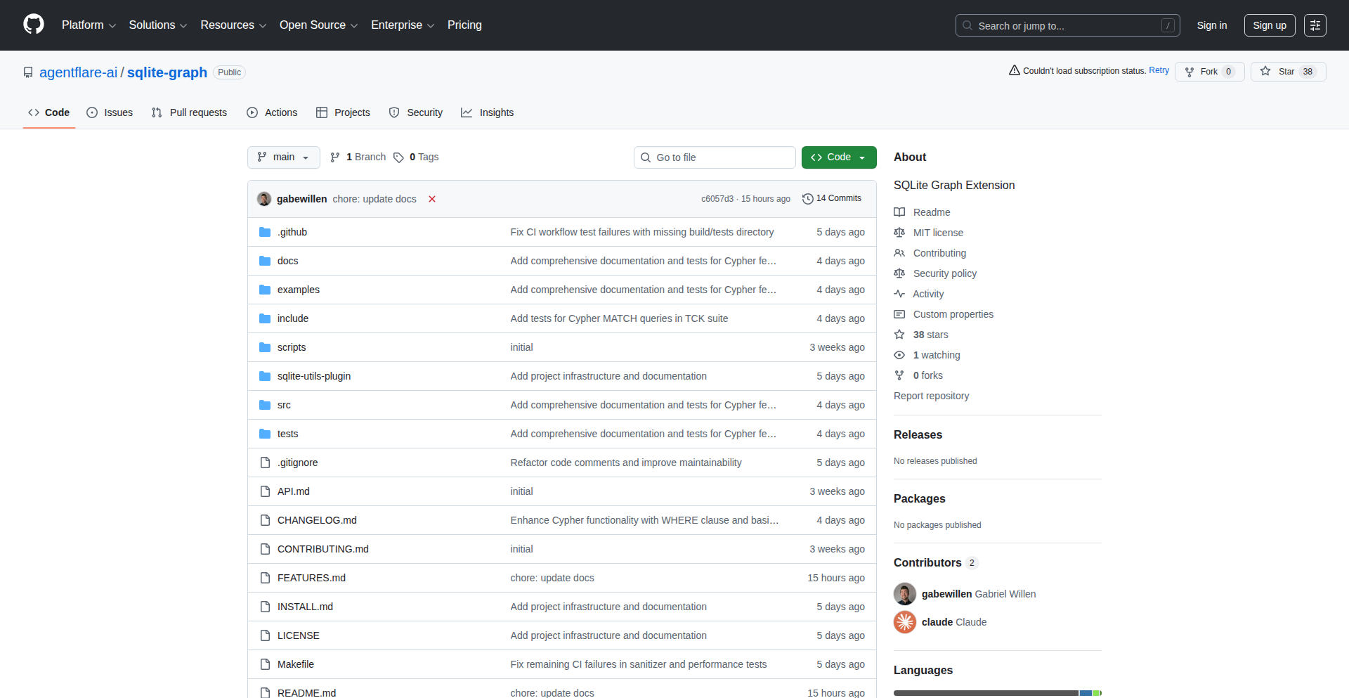
Task: Click the Makefile file icon
Action: click(x=265, y=664)
